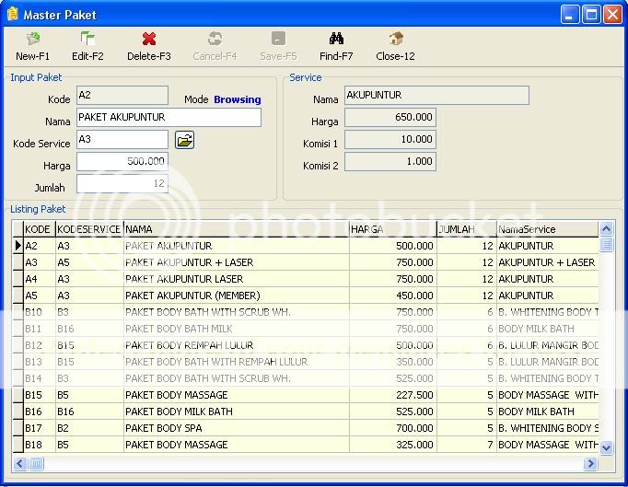Click the Harga field showing 500.000

[x=122, y=161]
